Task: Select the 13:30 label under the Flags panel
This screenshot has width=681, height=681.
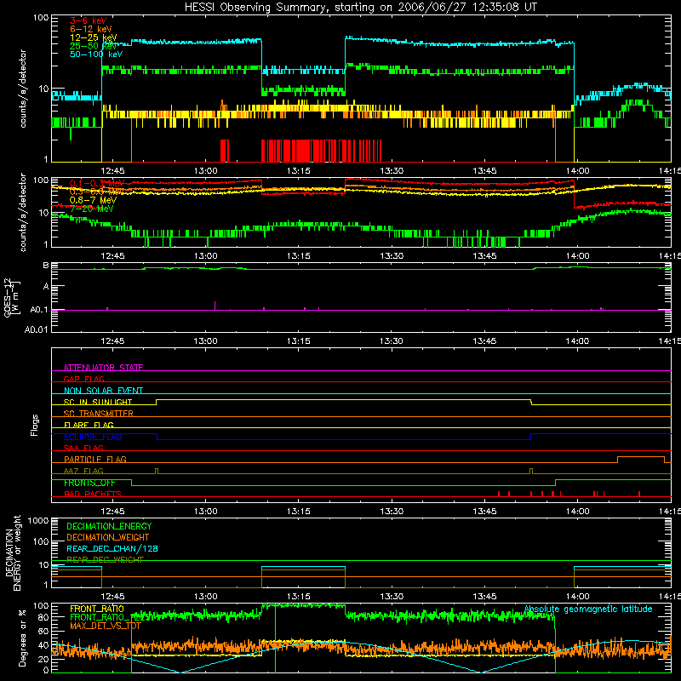Action: coord(392,512)
